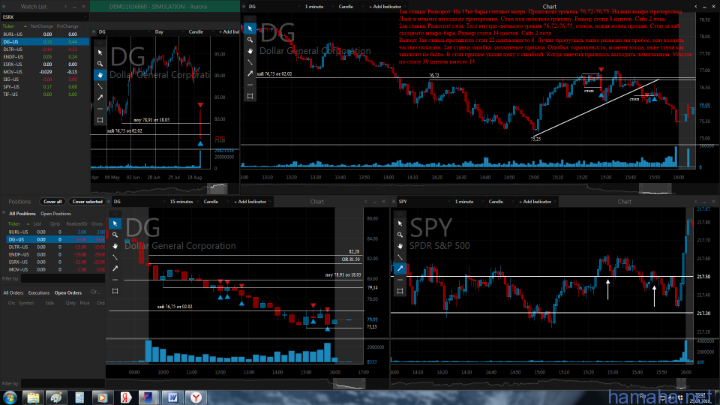Viewport: 720px width, 405px height.
Task: Select rectangle tool in DG Day chart
Action: click(100, 120)
